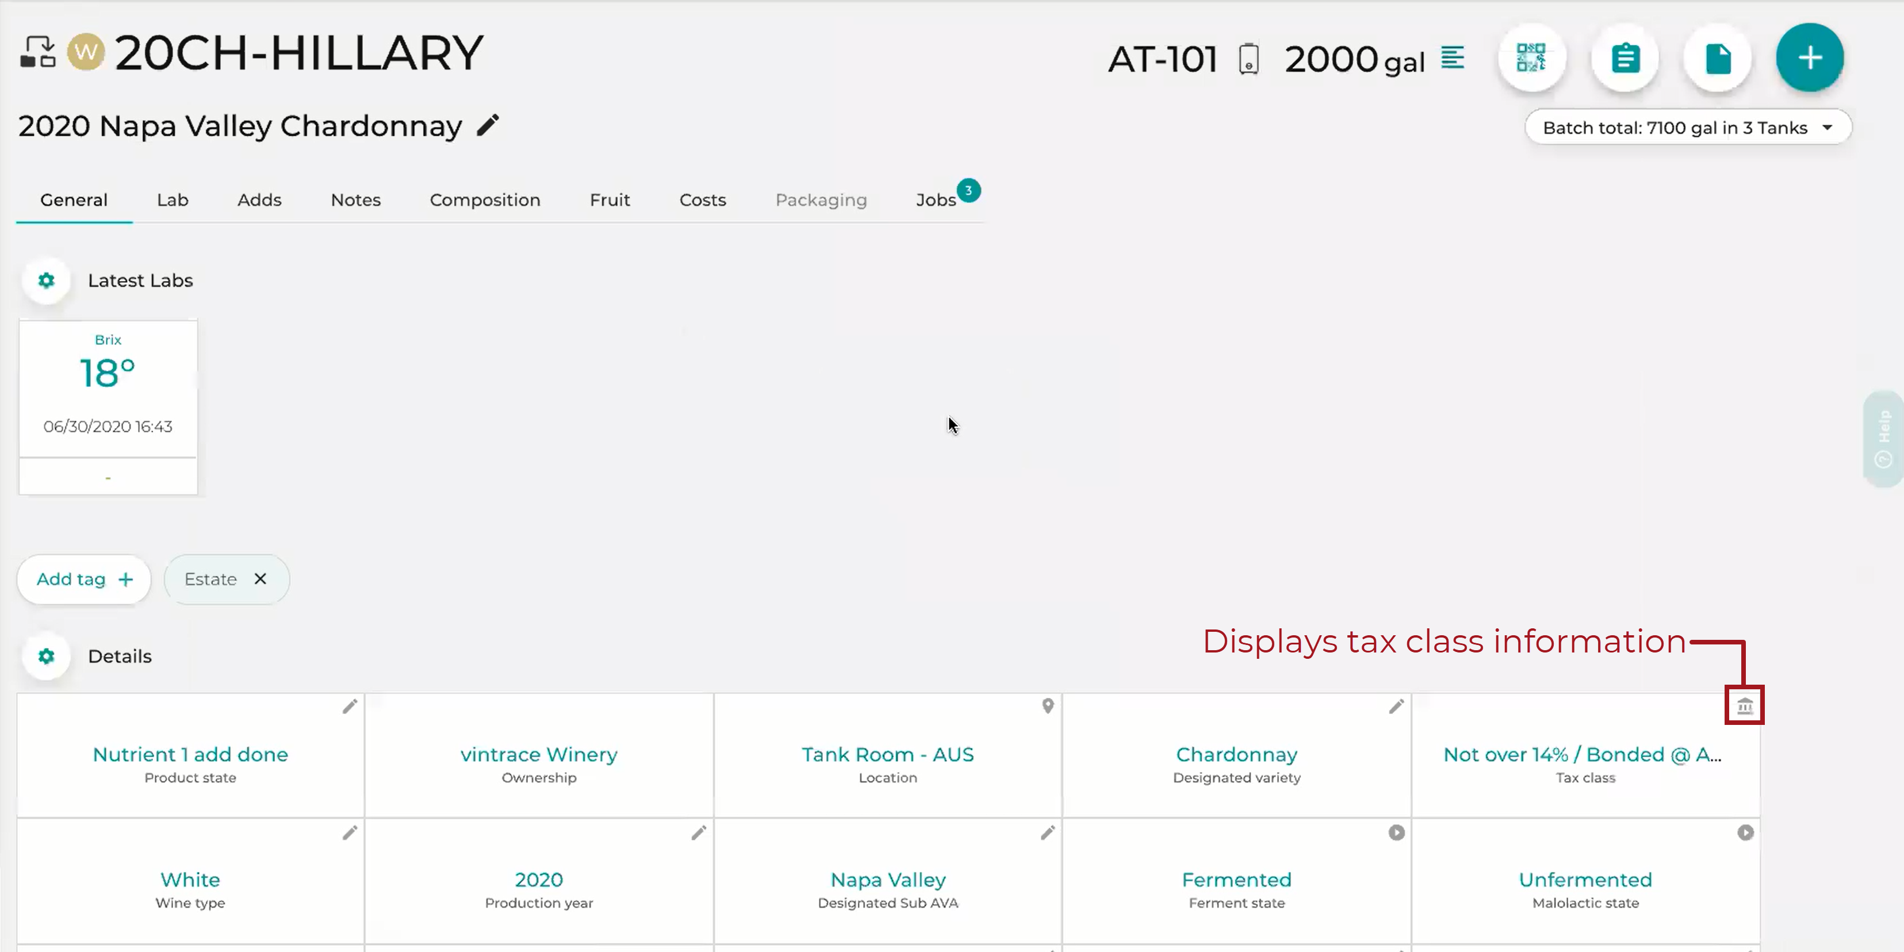Screen dimensions: 1904x952
Task: Edit the Designated variety pencil icon
Action: click(1396, 707)
